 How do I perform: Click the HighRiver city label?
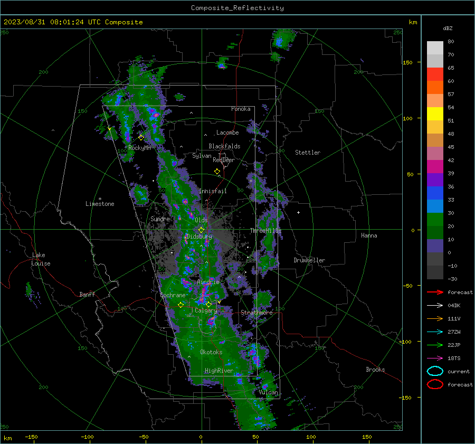(219, 371)
